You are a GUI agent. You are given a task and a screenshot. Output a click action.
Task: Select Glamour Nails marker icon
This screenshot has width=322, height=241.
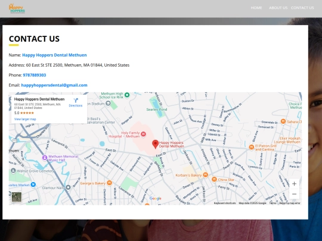[68, 187]
